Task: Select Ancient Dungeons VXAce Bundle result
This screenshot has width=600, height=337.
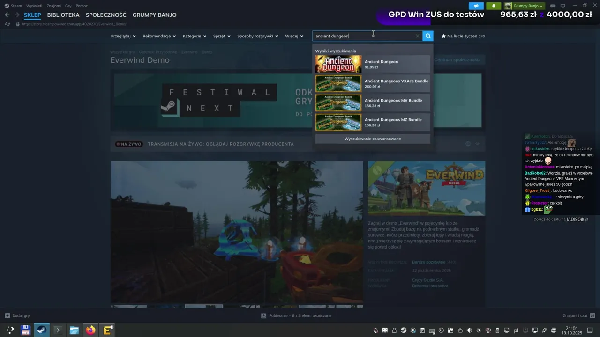Action: tap(373, 83)
